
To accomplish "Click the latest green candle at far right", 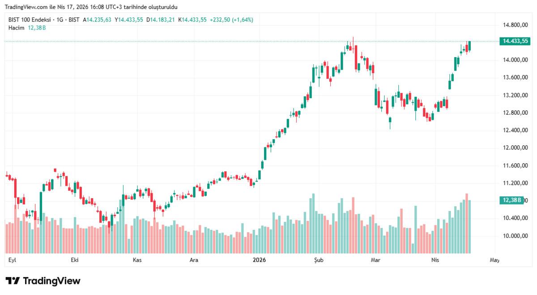I will [469, 46].
